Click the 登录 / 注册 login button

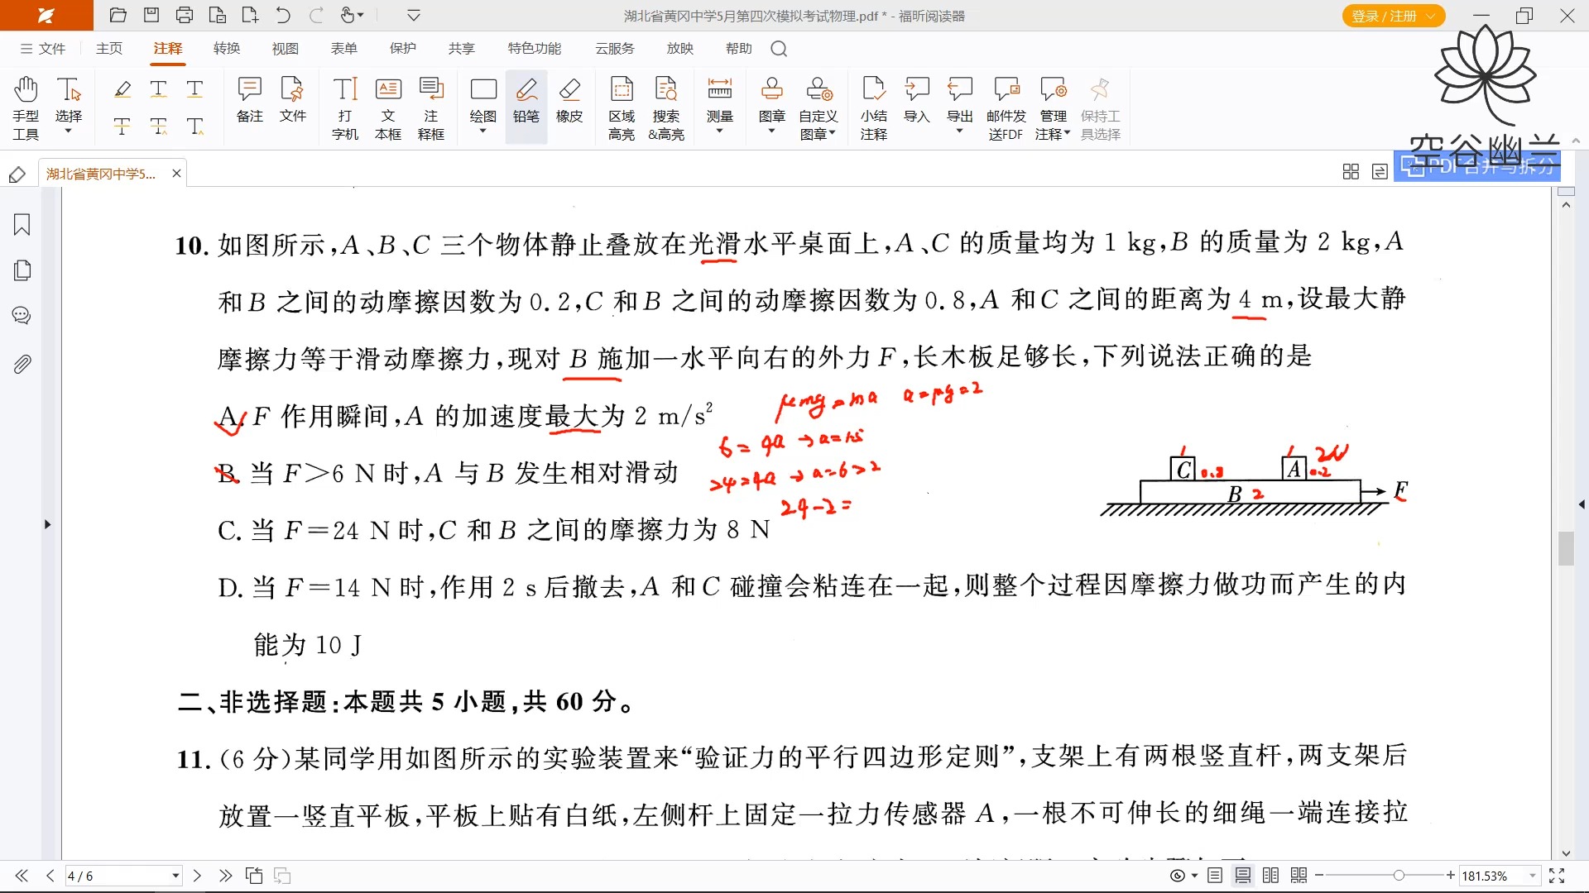coord(1393,16)
